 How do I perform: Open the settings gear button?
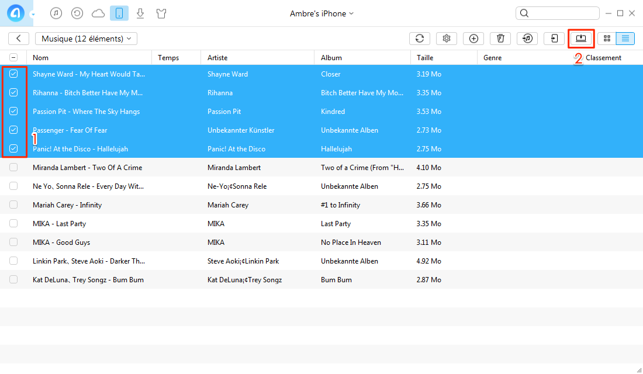pyautogui.click(x=447, y=39)
